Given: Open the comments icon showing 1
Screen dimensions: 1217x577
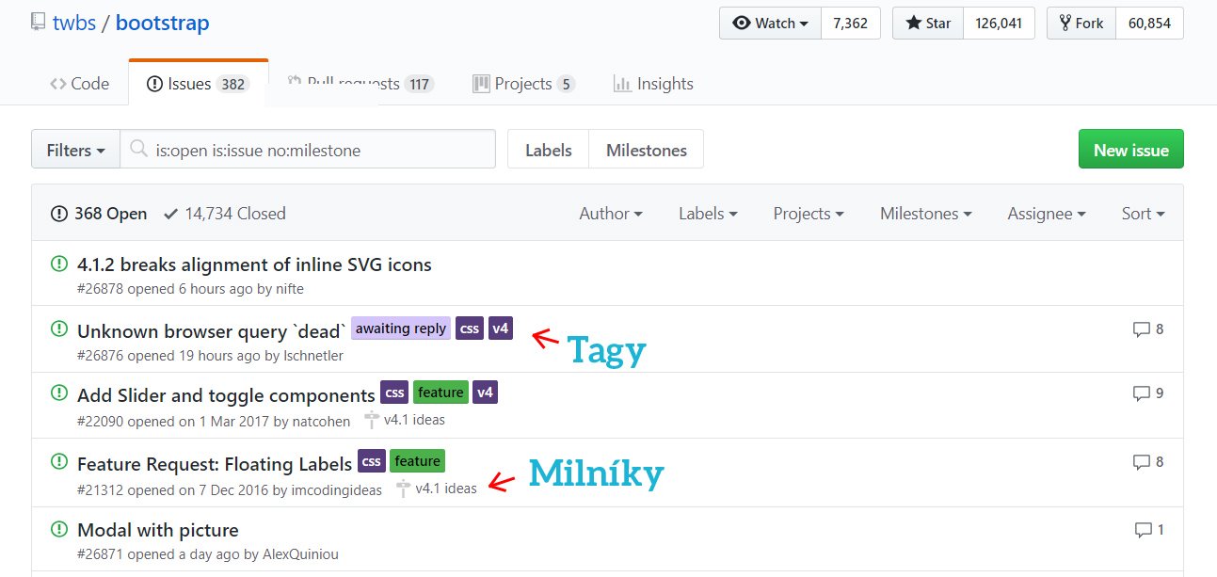Looking at the screenshot, I should tap(1148, 530).
